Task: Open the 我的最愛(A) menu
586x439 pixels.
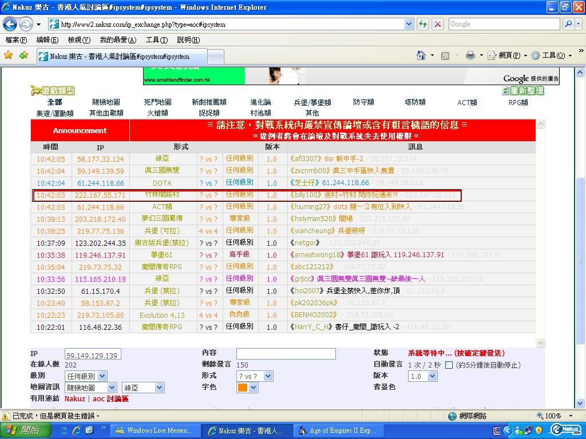Action: click(118, 40)
